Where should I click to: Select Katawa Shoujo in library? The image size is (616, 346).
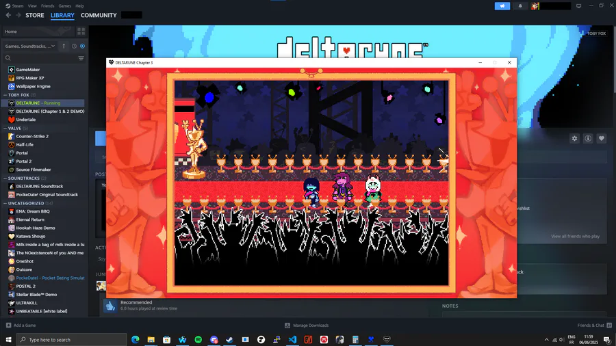click(43, 236)
